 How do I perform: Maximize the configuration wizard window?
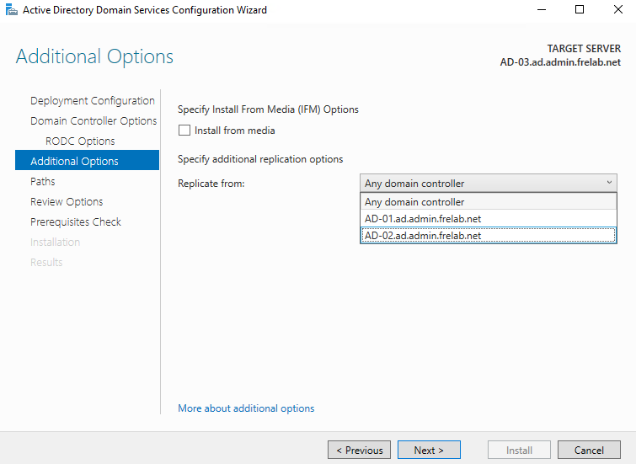(579, 10)
